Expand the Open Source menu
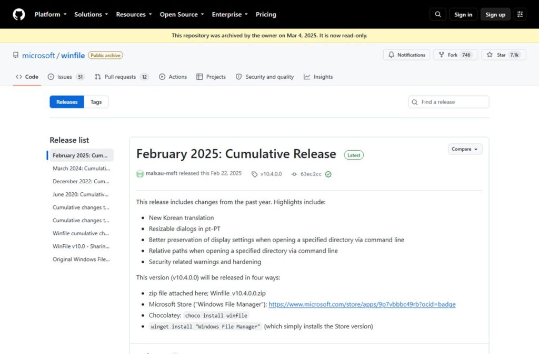The height and width of the screenshot is (354, 539). point(182,14)
